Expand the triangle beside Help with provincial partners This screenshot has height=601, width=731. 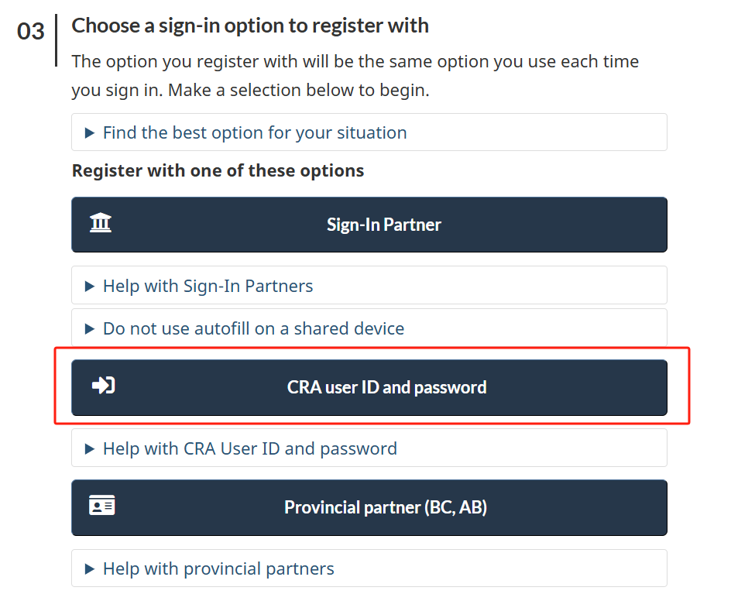90,568
